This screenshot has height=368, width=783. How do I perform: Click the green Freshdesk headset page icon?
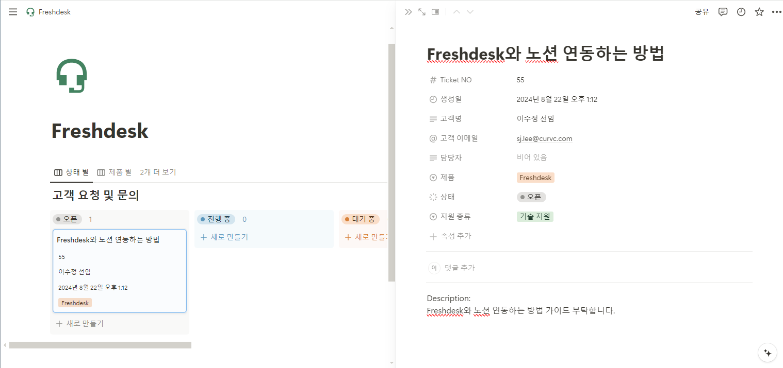[71, 76]
